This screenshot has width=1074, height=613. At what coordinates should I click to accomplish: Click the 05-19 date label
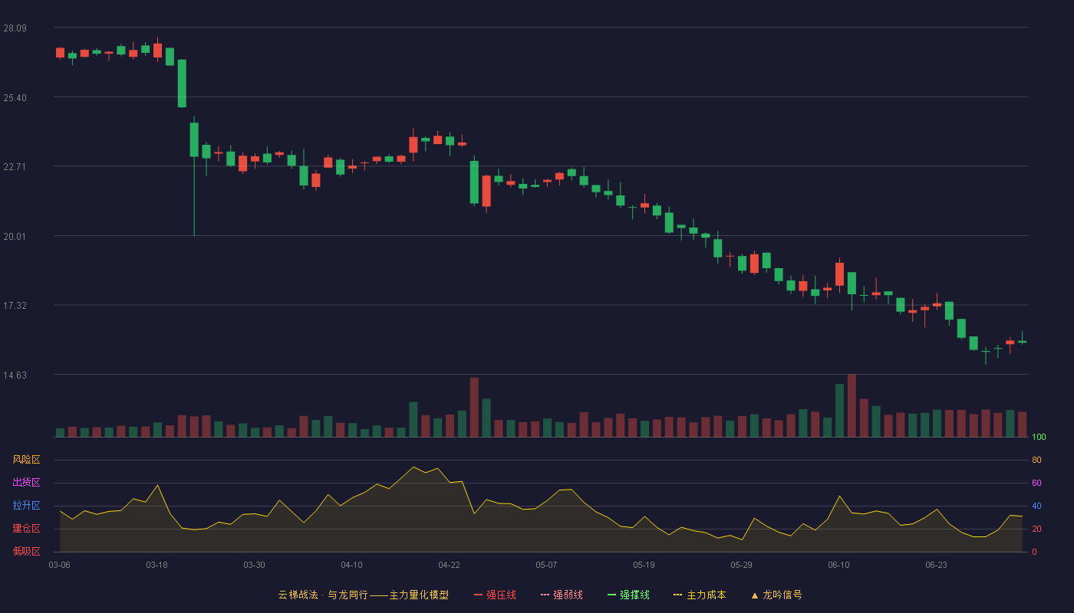click(x=644, y=565)
